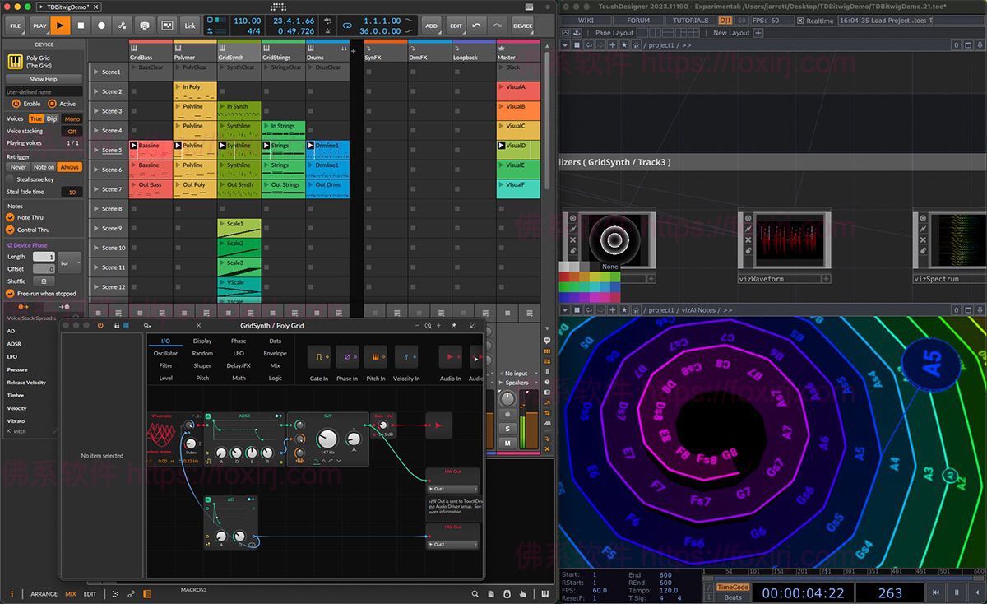Screen dimensions: 987x604
Task: Click the Show Help button
Action: [42, 79]
